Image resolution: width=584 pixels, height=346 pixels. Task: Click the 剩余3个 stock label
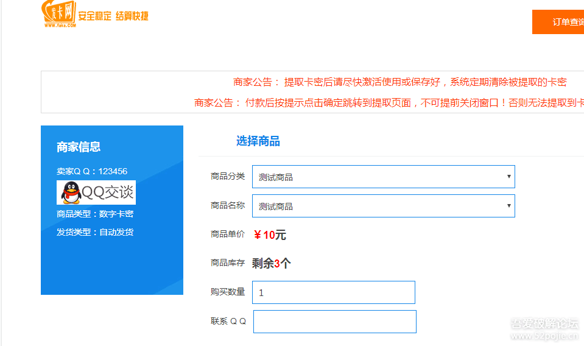click(271, 263)
